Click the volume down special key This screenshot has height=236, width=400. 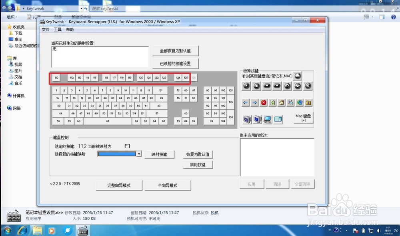[298, 86]
